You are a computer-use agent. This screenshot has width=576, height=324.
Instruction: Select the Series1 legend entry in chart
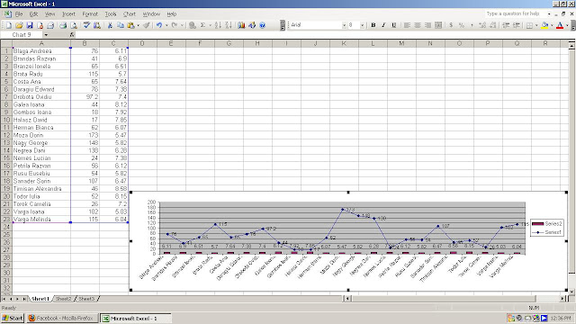pos(546,232)
